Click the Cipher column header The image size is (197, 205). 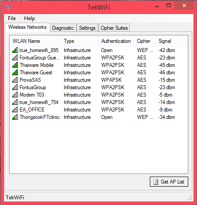click(x=145, y=41)
